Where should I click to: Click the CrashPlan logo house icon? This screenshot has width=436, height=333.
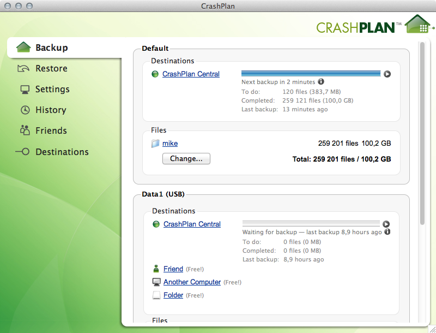[x=419, y=24]
